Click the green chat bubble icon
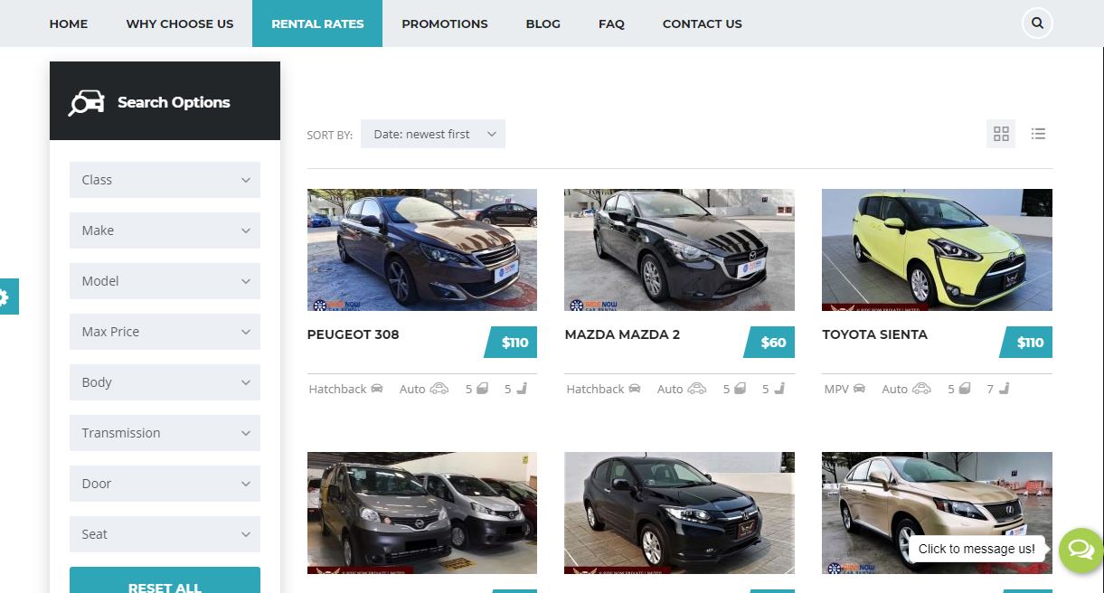This screenshot has height=593, width=1104. (x=1080, y=550)
